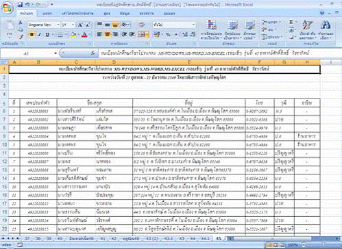Open the Name Box dropdown arrow
The image size is (342, 249).
(56, 53)
